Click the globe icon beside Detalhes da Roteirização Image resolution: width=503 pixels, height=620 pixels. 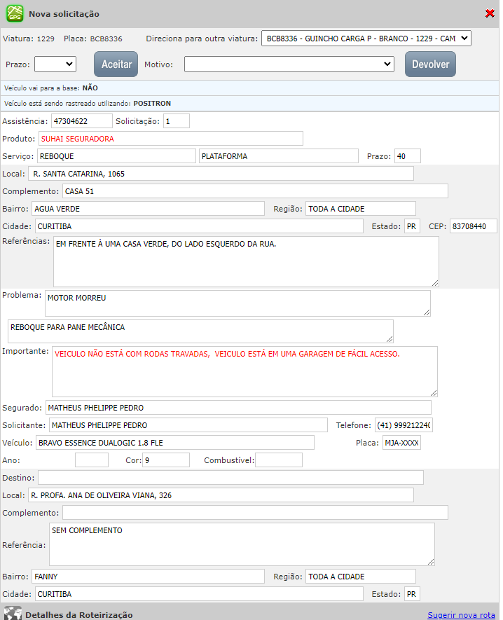tap(13, 614)
